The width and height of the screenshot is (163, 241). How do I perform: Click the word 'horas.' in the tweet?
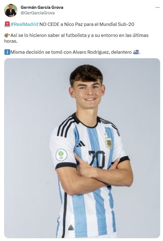11,41
